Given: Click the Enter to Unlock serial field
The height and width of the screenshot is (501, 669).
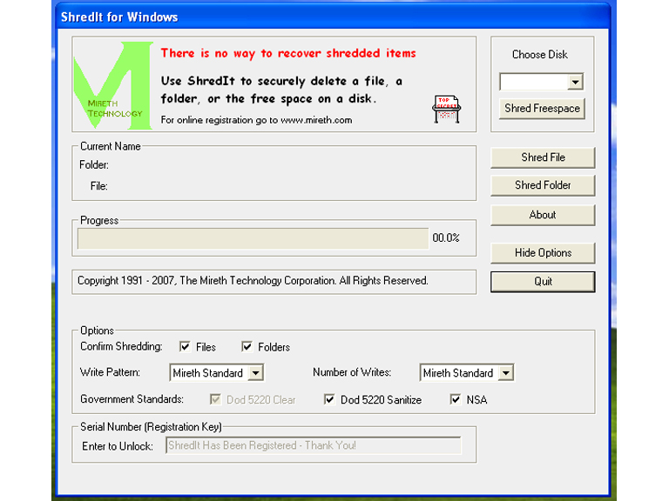Looking at the screenshot, I should [x=314, y=445].
